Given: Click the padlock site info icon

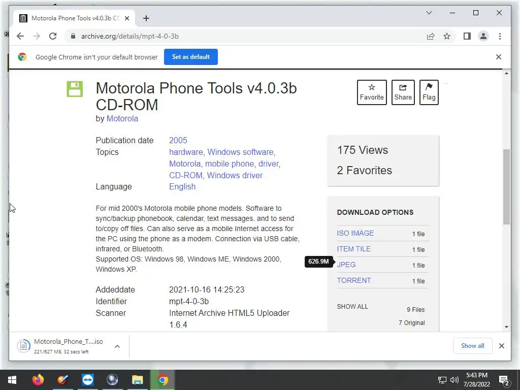Looking at the screenshot, I should tap(73, 36).
